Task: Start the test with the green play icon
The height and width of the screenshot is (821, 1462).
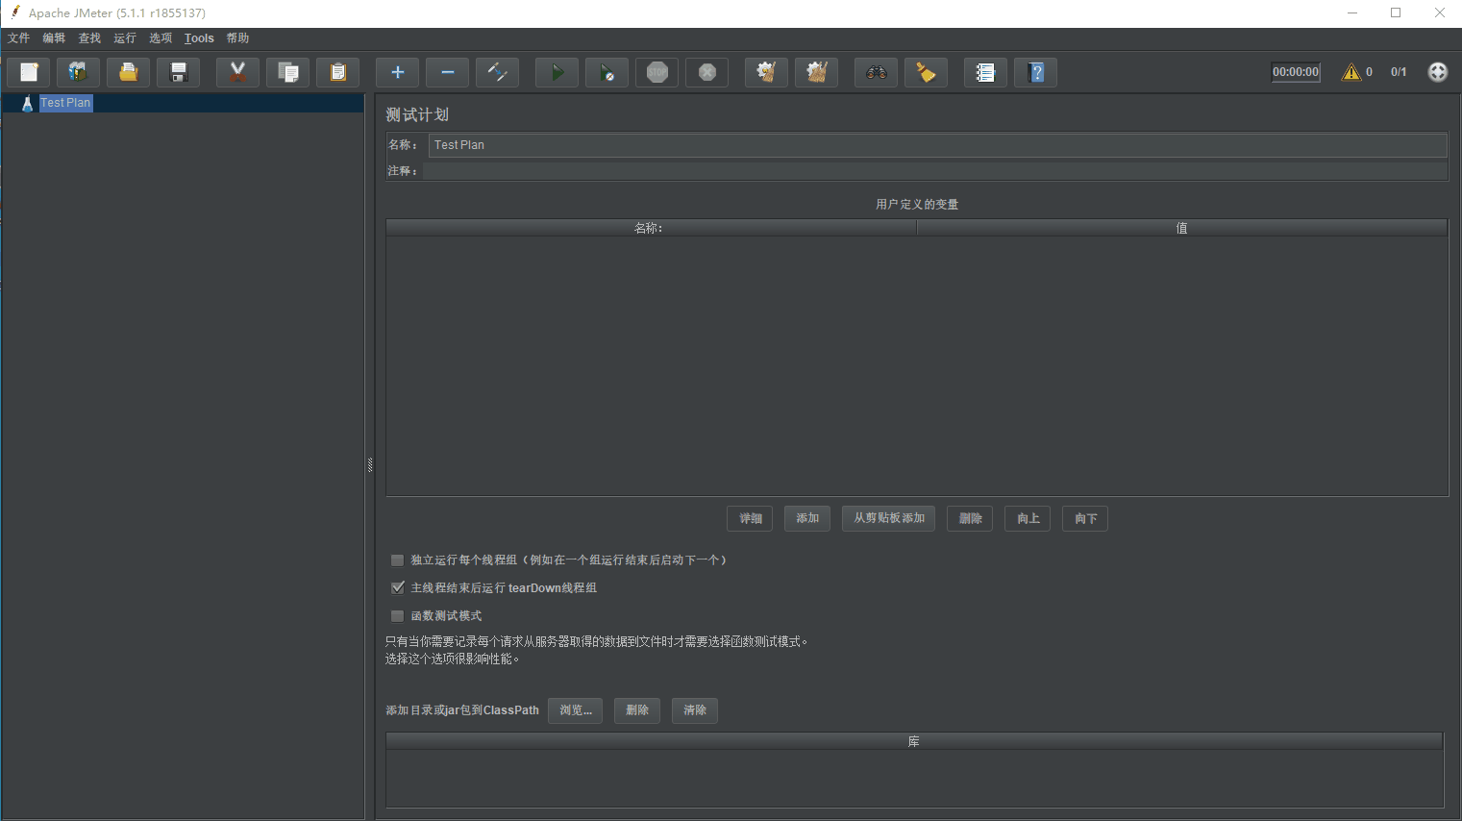Action: click(557, 72)
